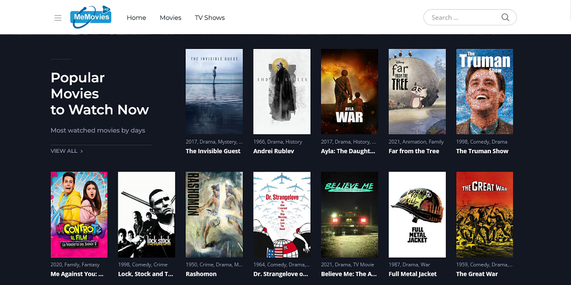
Task: Click the Me Against You title link
Action: [x=77, y=274]
